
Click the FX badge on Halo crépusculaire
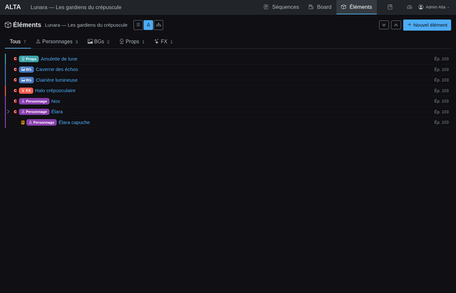(x=26, y=91)
